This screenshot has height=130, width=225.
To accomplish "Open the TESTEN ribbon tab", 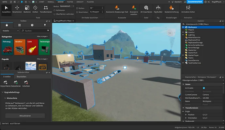I will tap(70, 2).
